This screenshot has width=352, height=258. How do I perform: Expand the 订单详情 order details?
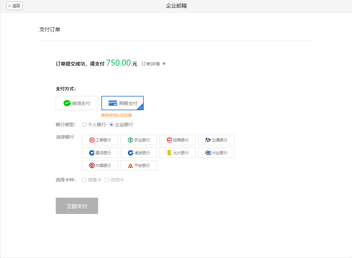154,64
